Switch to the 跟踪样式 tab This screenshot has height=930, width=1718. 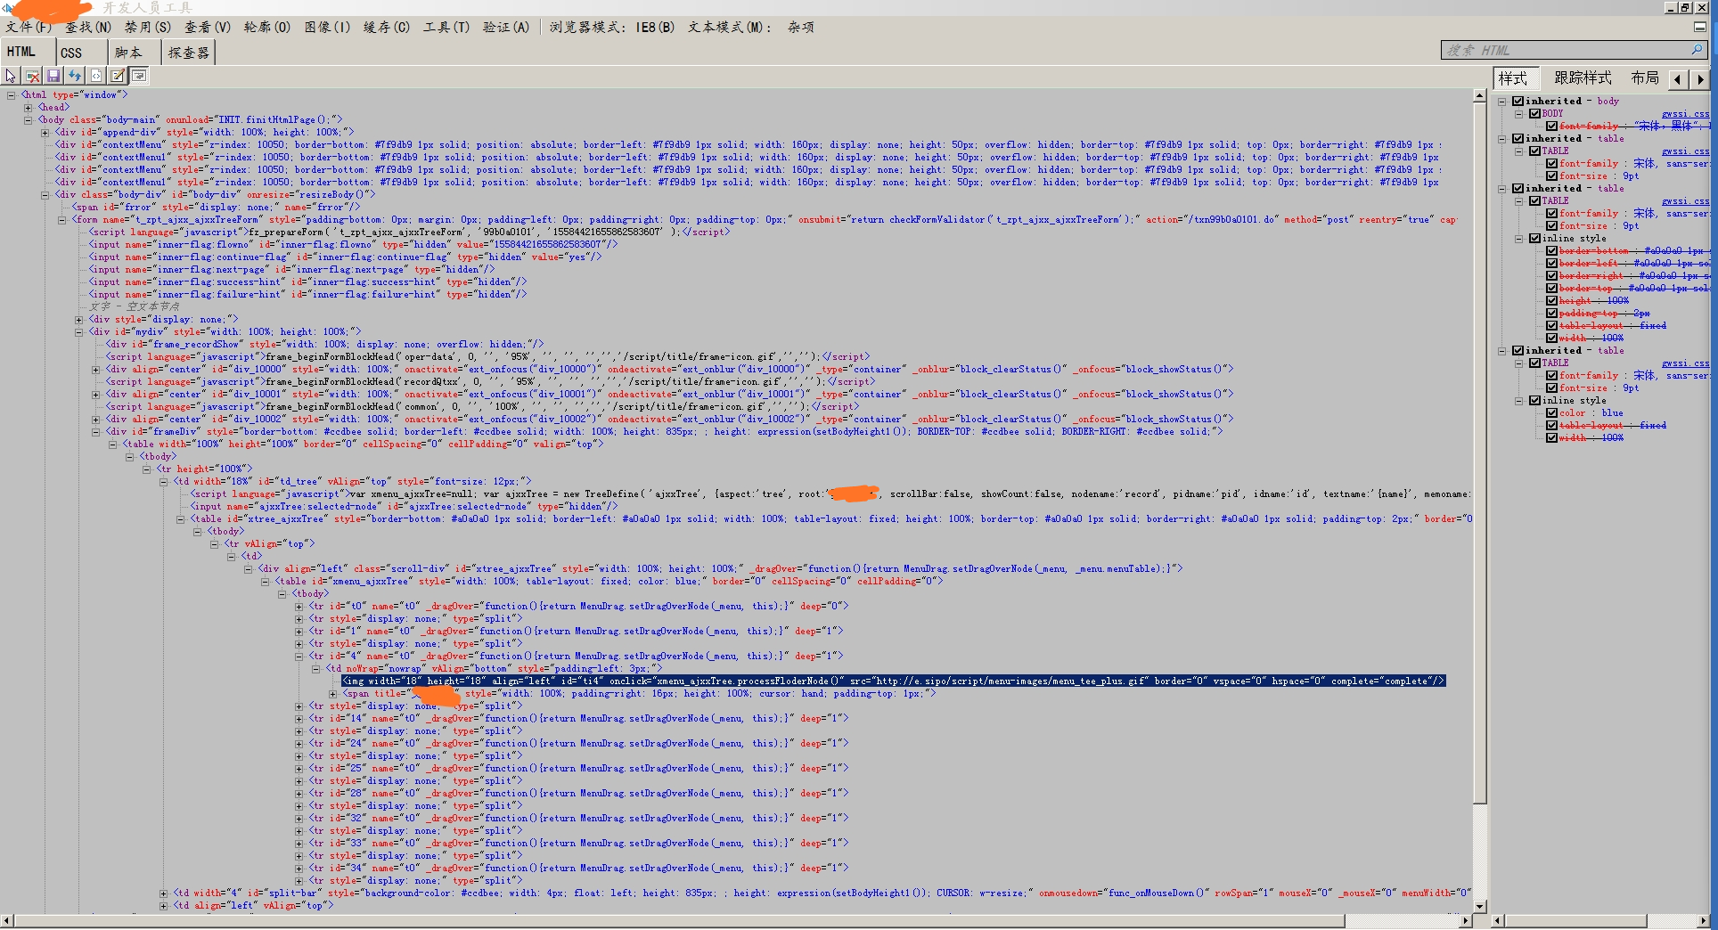1583,78
